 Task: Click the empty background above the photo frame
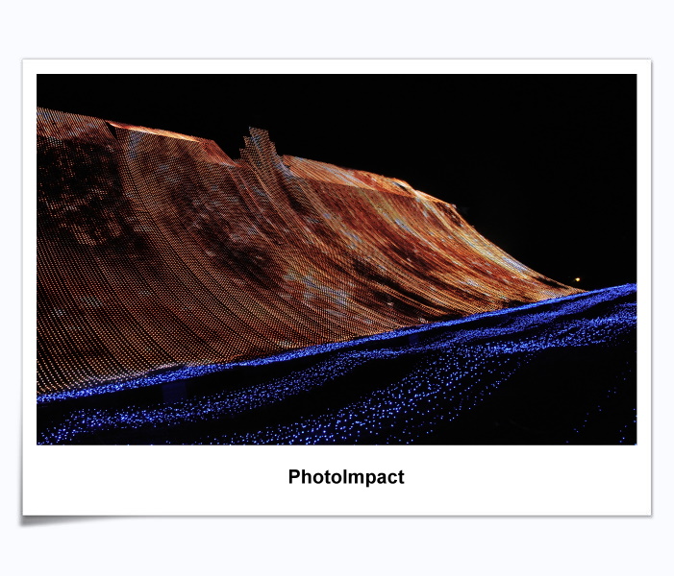pyautogui.click(x=337, y=29)
